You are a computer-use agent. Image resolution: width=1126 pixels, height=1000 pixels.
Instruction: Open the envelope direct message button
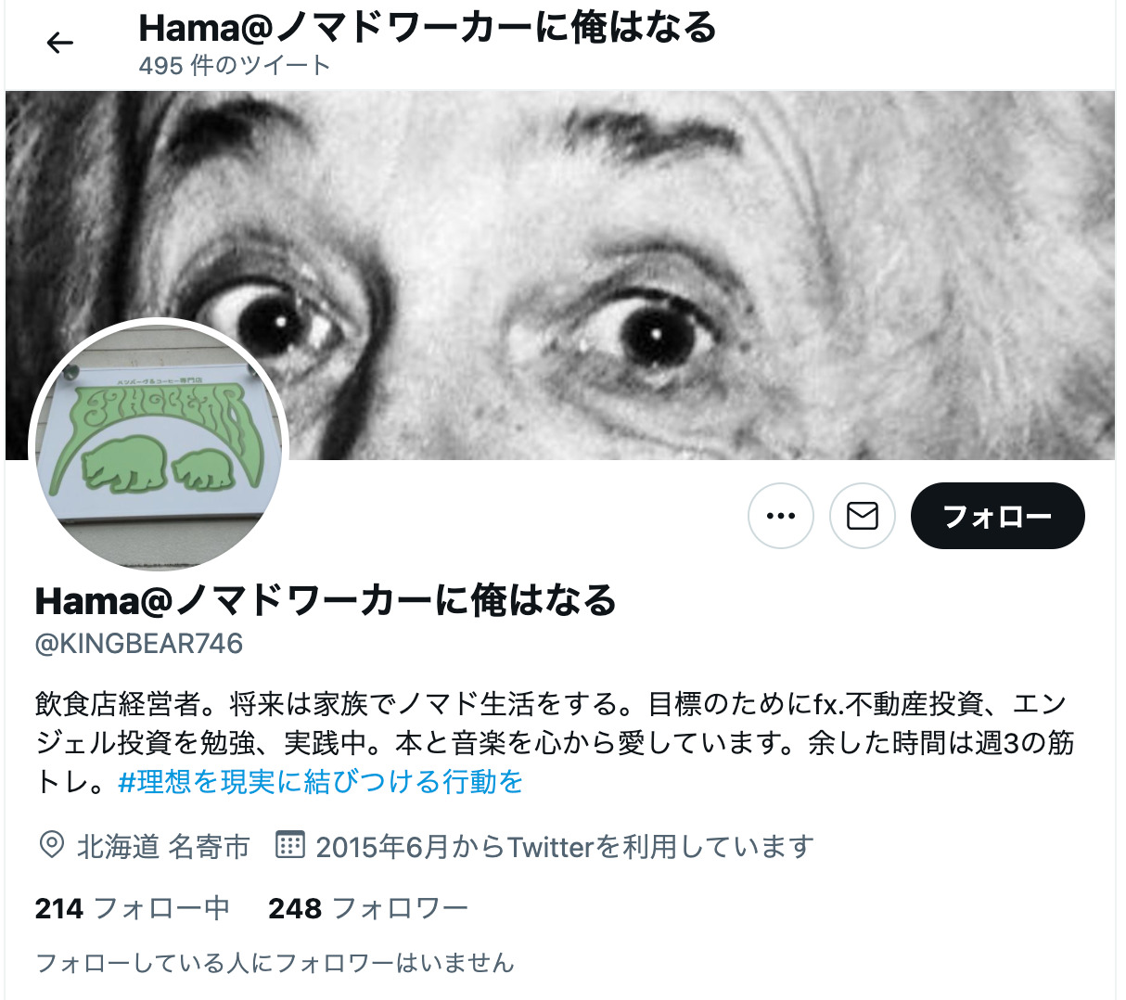[x=863, y=516]
